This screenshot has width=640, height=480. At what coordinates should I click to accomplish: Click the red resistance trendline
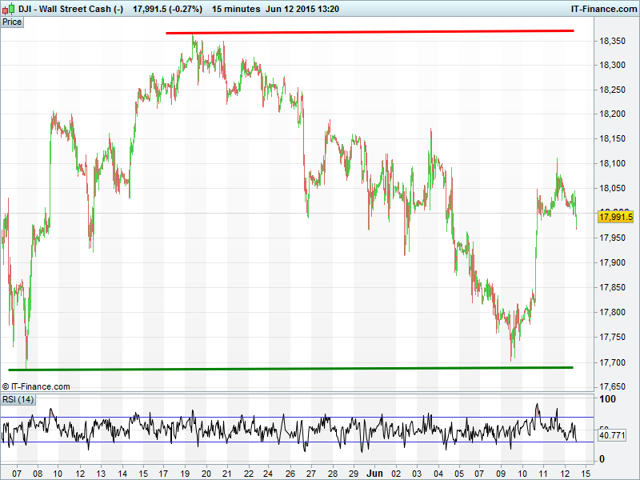370,32
